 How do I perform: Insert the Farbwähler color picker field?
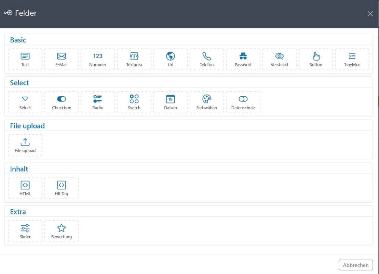(207, 102)
